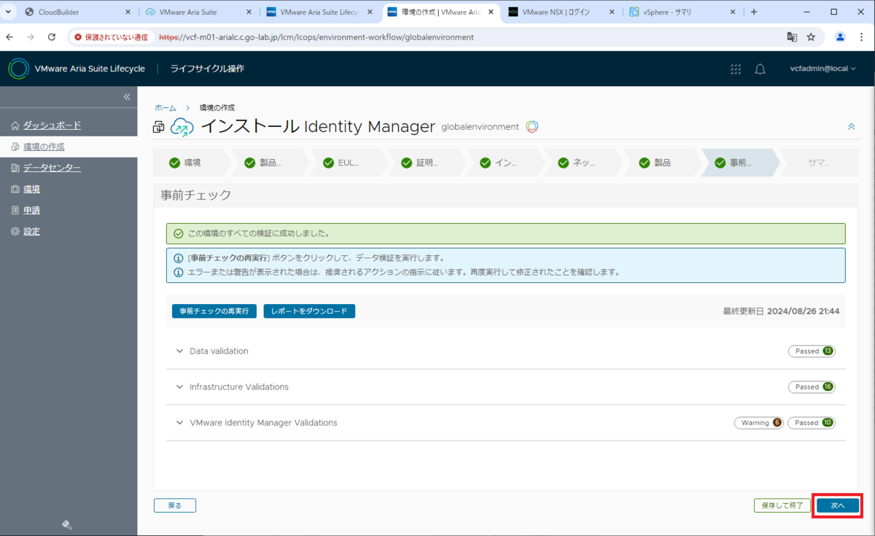Click the pin icon at sidebar bottom
The image size is (875, 536).
coord(66,524)
